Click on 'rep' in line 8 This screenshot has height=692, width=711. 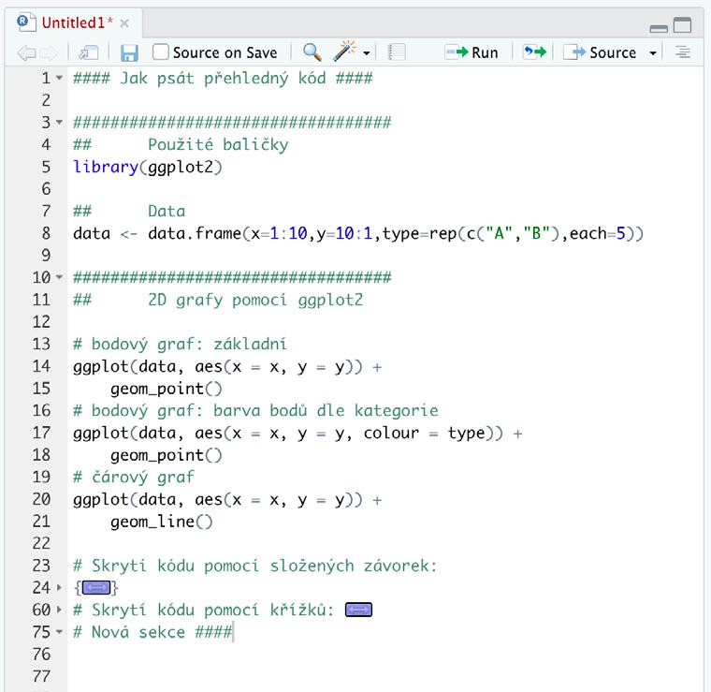443,234
